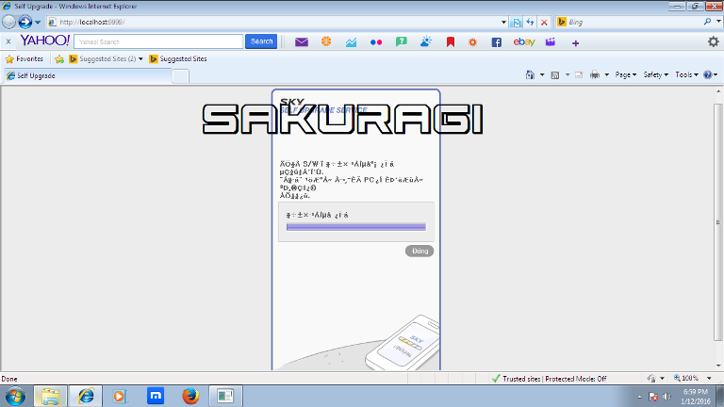Open the Safety dropdown menu
The image size is (724, 407).
click(654, 74)
